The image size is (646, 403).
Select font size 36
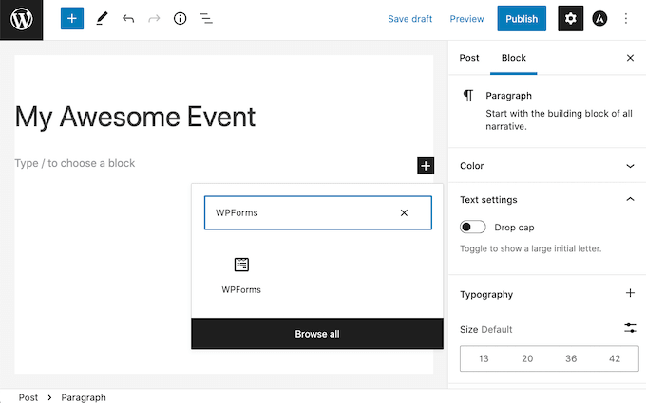(571, 358)
